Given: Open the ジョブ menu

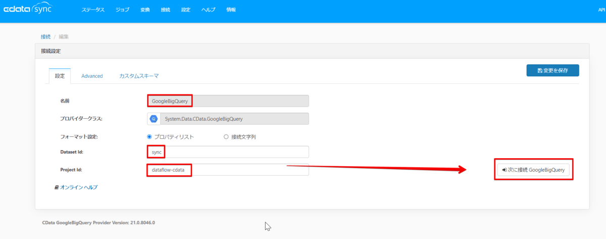Looking at the screenshot, I should [x=122, y=10].
